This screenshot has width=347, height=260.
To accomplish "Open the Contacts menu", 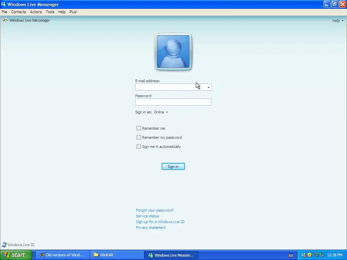I will pyautogui.click(x=19, y=12).
